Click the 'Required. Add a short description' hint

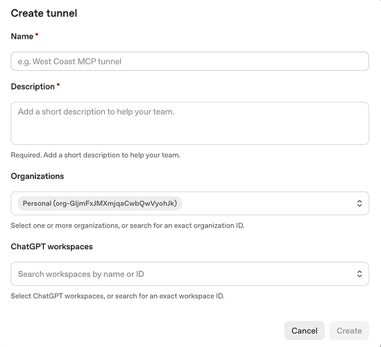click(96, 155)
